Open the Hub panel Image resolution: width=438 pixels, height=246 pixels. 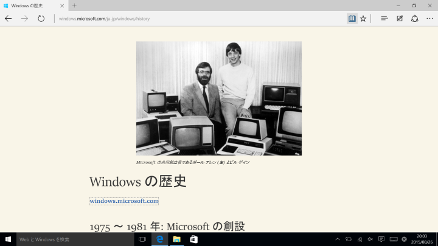click(x=384, y=18)
